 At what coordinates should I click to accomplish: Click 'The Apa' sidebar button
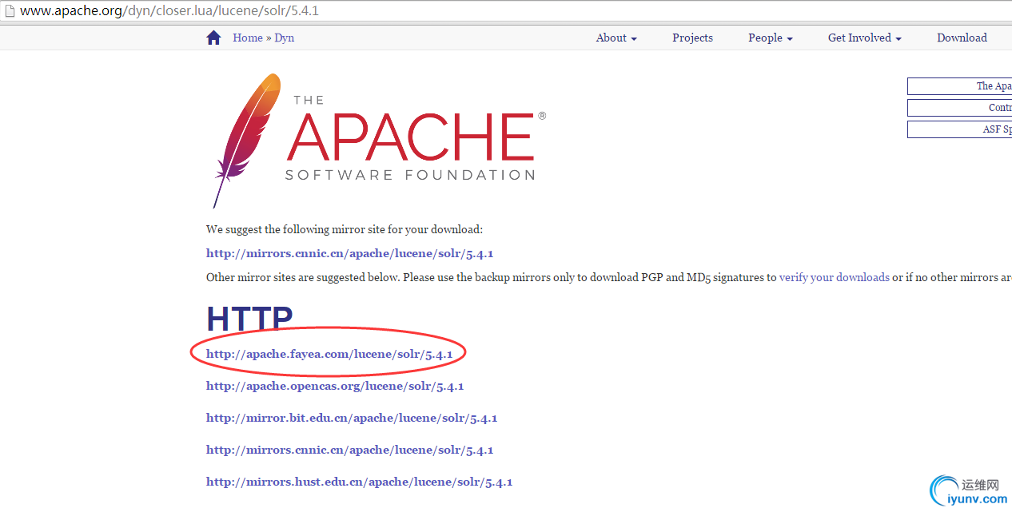pos(959,86)
